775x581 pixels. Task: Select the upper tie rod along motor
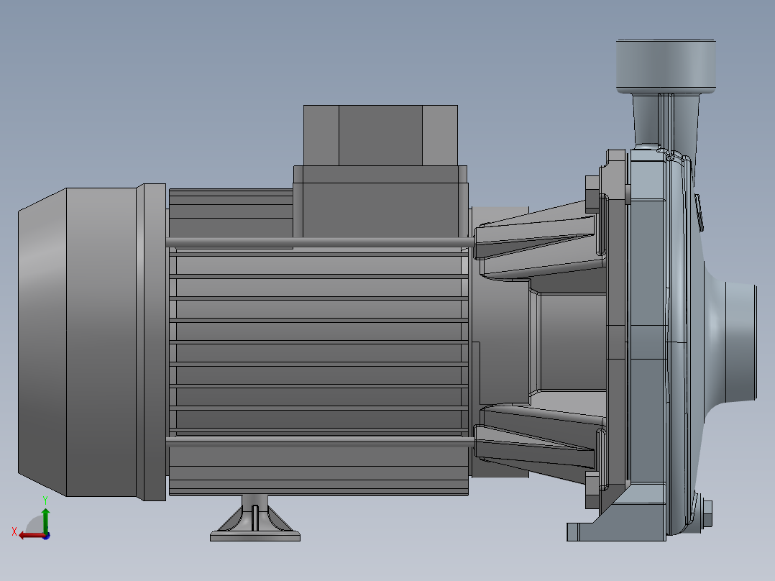pyautogui.click(x=321, y=242)
